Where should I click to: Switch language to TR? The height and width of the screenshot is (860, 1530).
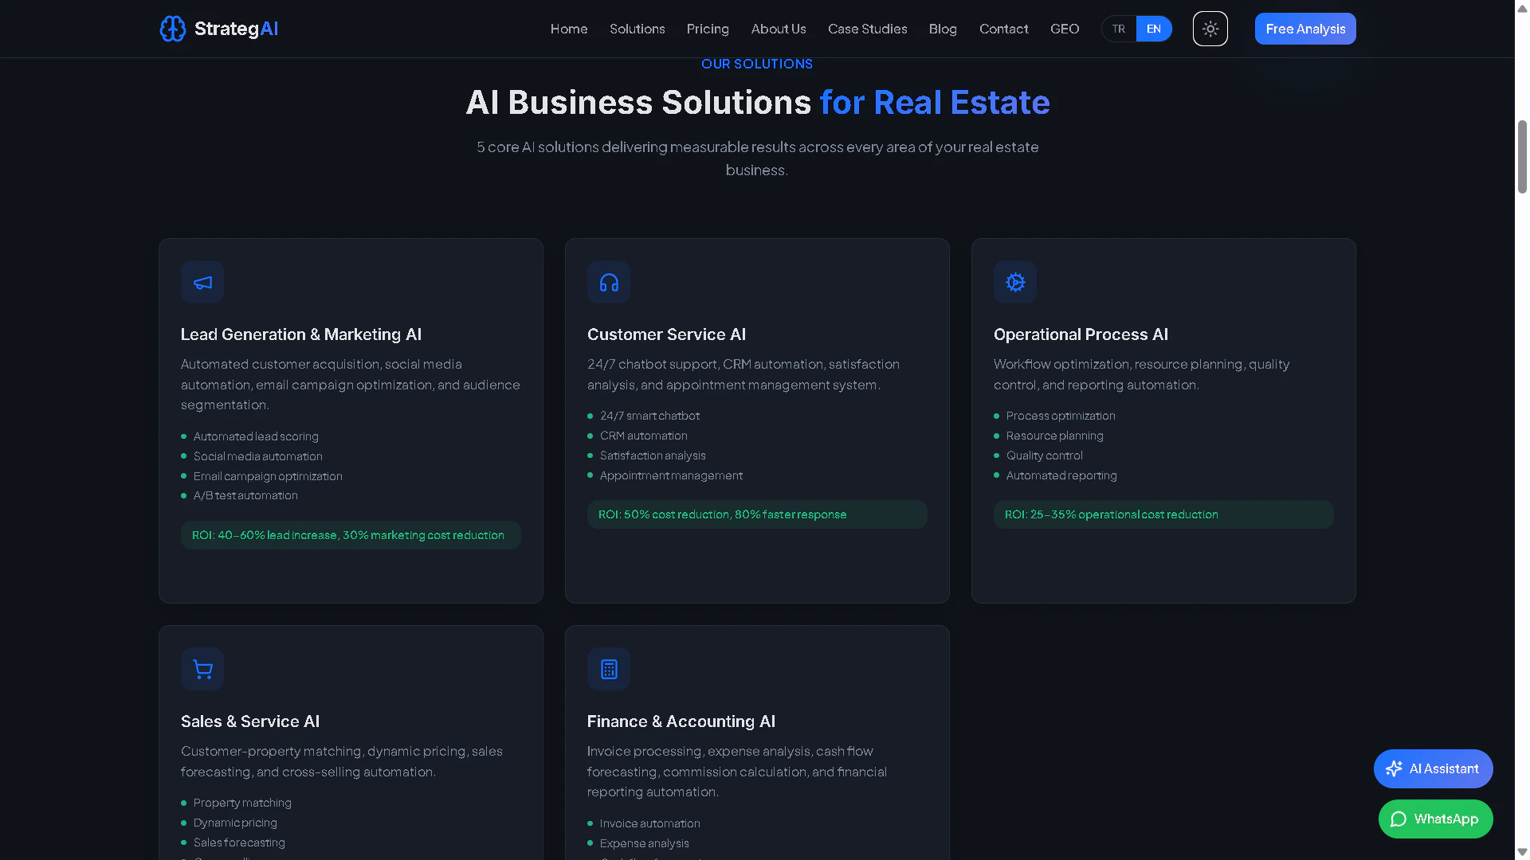click(x=1119, y=29)
